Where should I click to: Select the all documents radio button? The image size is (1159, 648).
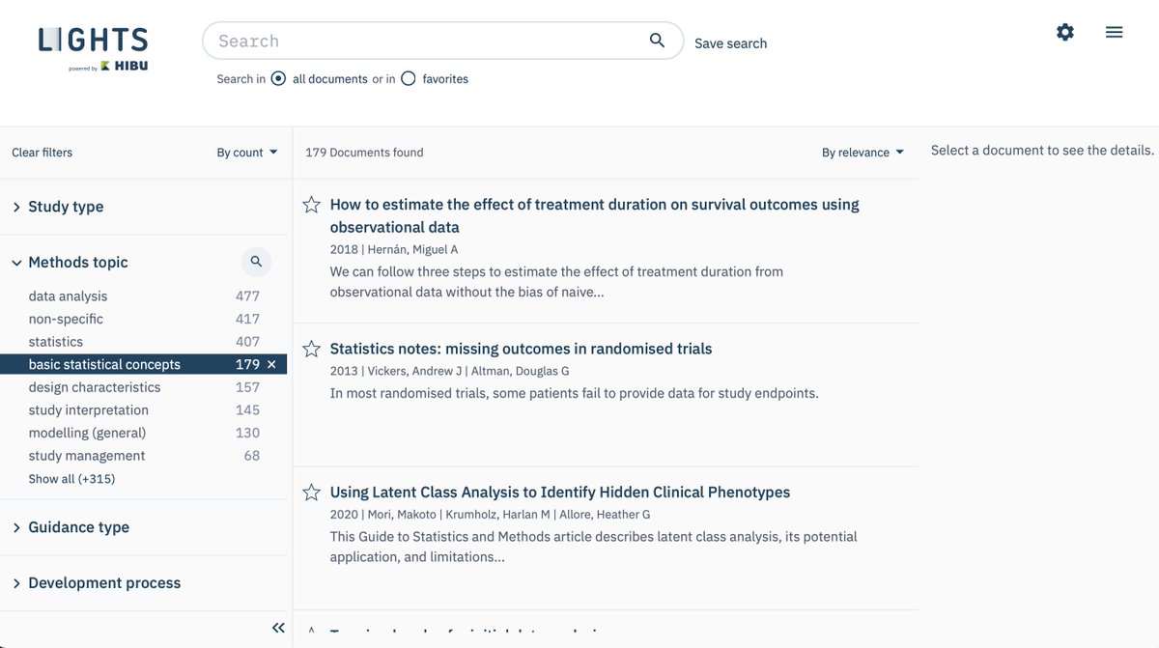click(x=278, y=78)
